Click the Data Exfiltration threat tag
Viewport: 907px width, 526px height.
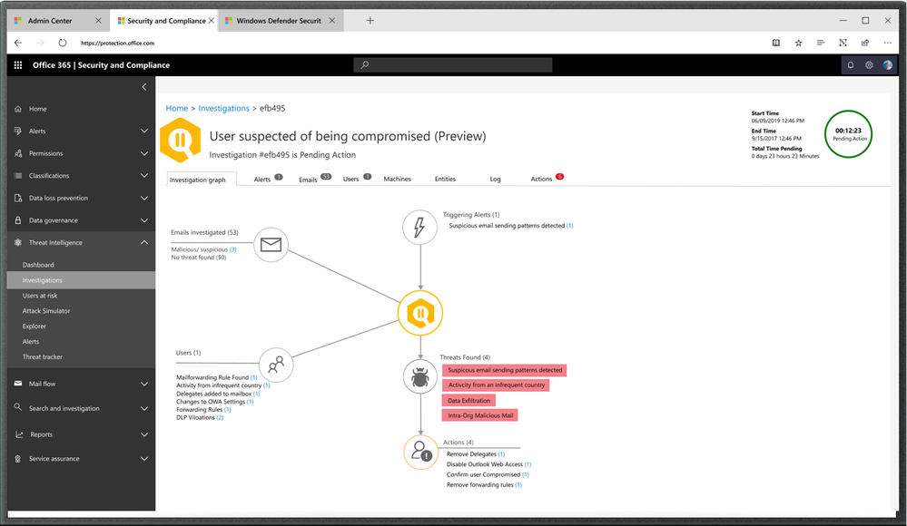[469, 401]
